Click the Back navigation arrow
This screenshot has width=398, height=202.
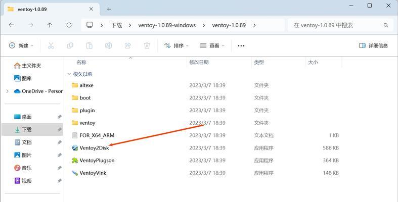click(x=12, y=25)
